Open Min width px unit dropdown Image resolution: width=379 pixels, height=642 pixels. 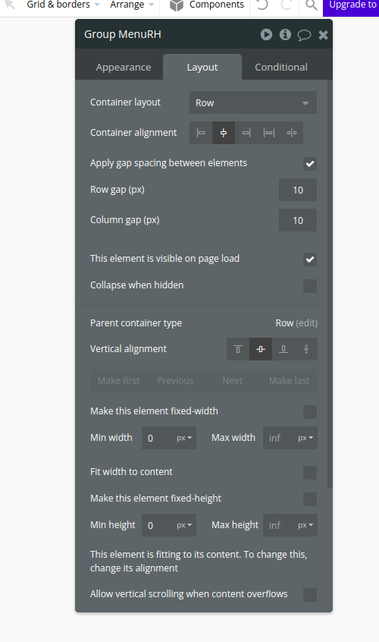click(184, 438)
